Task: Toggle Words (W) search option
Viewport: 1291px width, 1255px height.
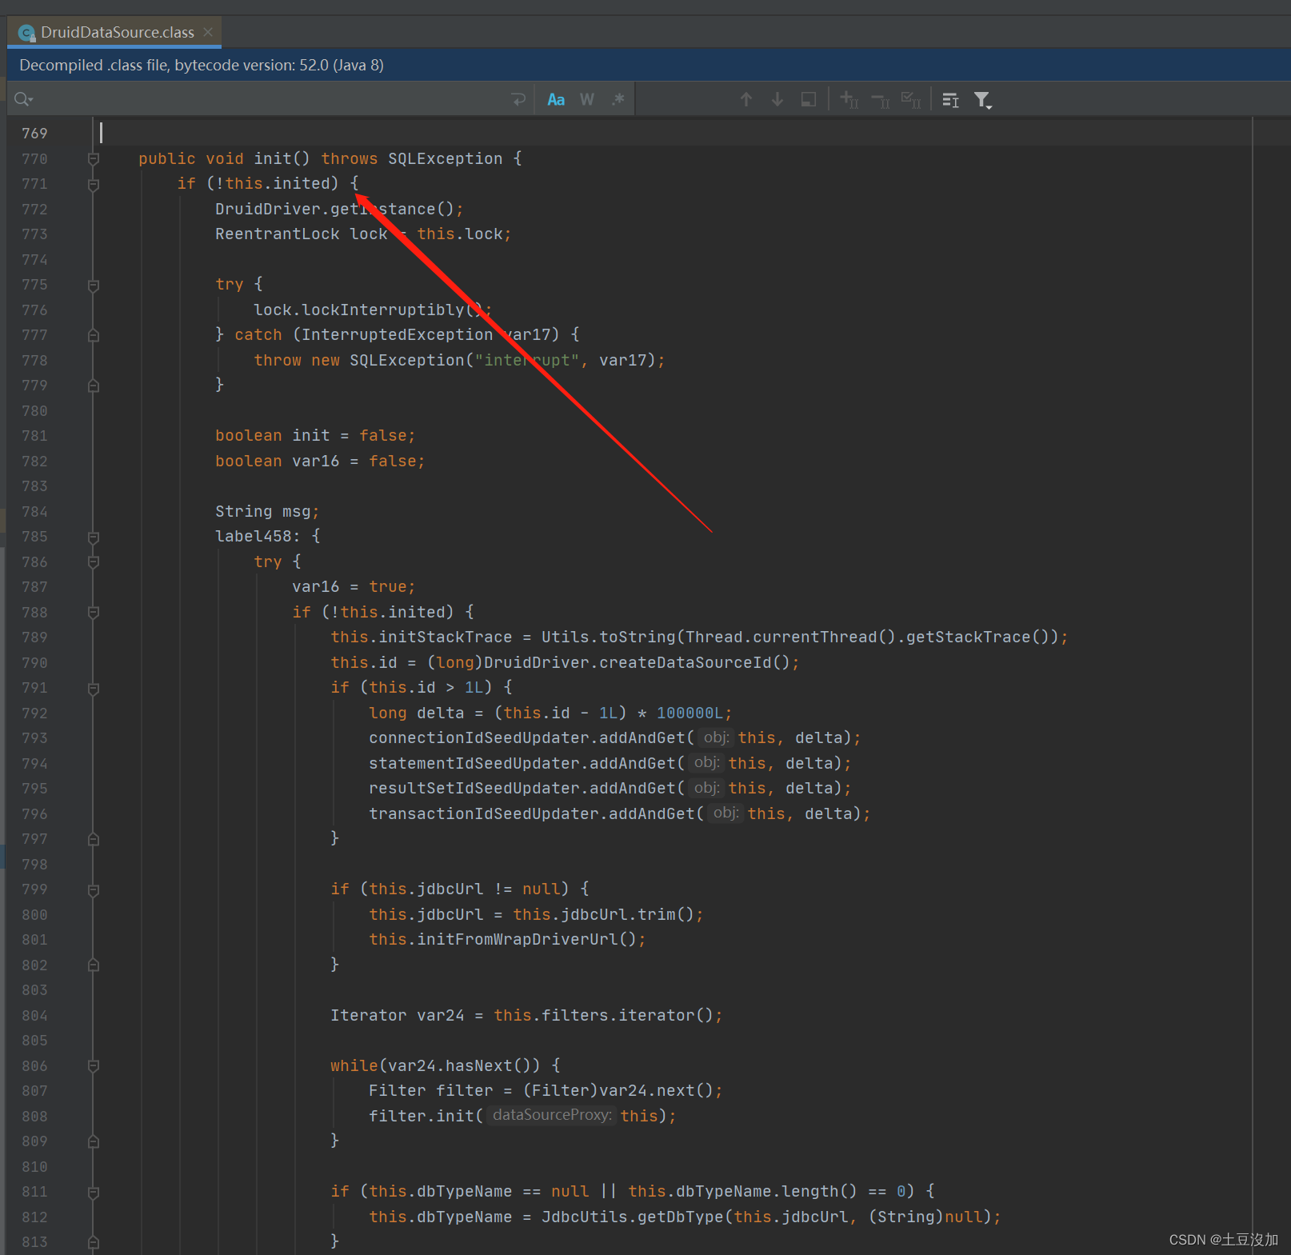Action: click(x=587, y=99)
